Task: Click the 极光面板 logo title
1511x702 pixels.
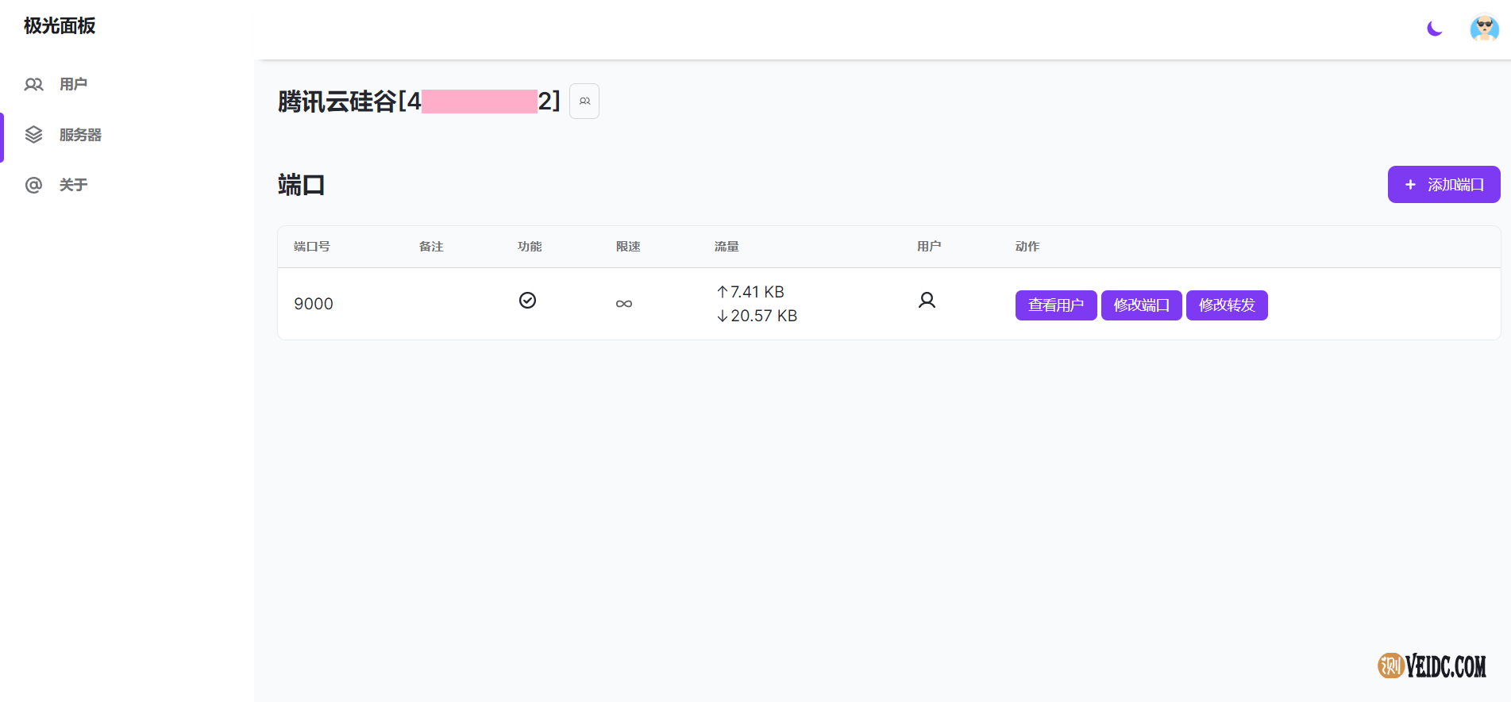Action: pyautogui.click(x=60, y=26)
